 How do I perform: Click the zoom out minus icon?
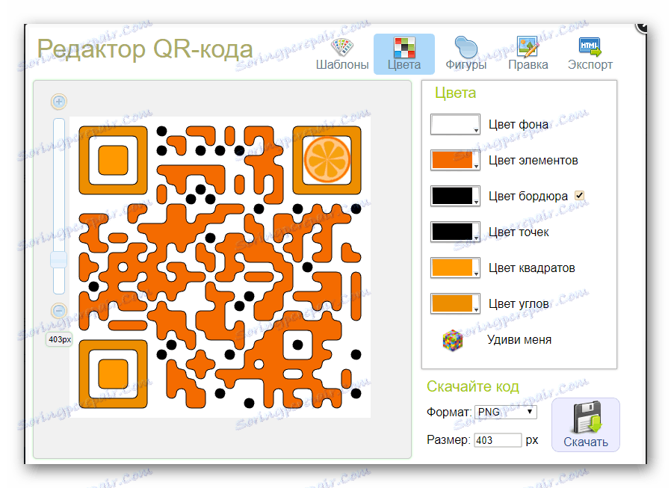click(x=59, y=310)
